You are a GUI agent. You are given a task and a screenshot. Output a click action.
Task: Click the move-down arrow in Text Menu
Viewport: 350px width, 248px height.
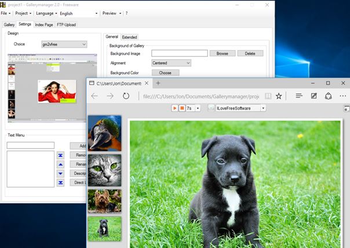60,174
